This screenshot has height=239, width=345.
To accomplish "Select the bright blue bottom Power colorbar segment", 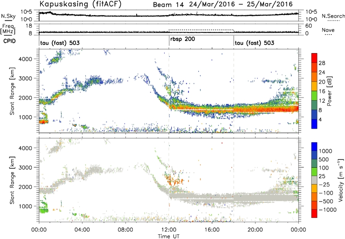I will 314,124.
